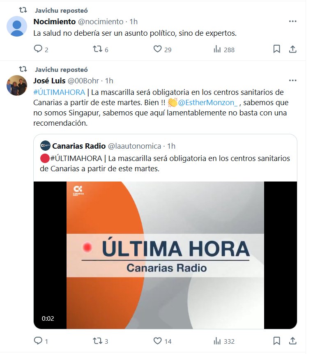The width and height of the screenshot is (313, 354).
Task: Open José Luis's profile picture
Action: click(17, 85)
